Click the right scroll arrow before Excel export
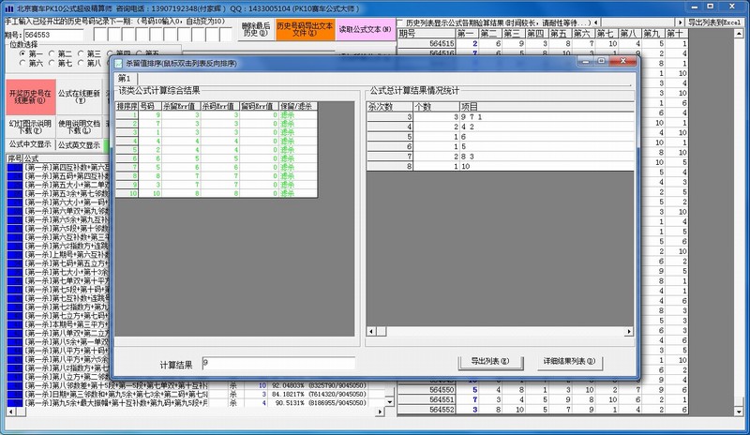This screenshot has height=435, width=750. (x=682, y=22)
